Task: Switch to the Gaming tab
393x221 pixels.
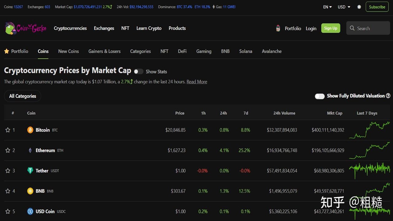Action: pyautogui.click(x=204, y=51)
